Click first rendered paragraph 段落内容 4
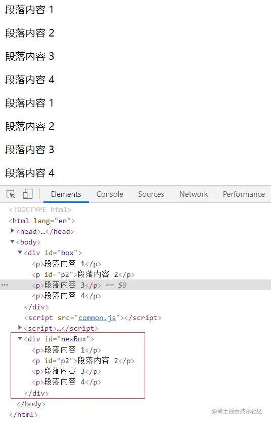Image resolution: width=271 pixels, height=423 pixels. (x=29, y=80)
